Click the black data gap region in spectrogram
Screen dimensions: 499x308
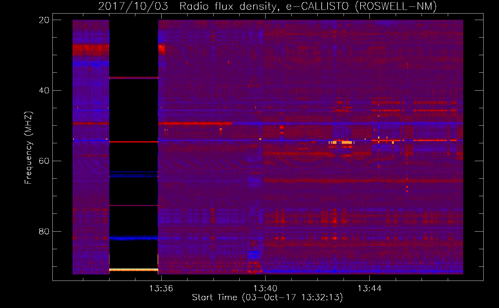134,147
